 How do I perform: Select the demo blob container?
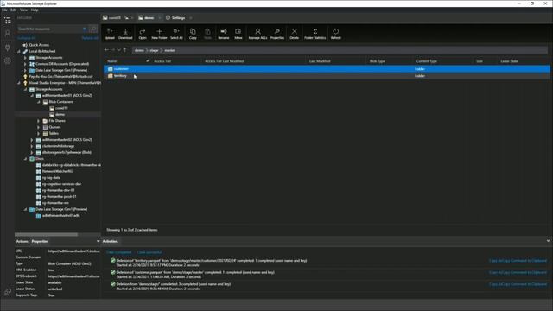tap(60, 115)
